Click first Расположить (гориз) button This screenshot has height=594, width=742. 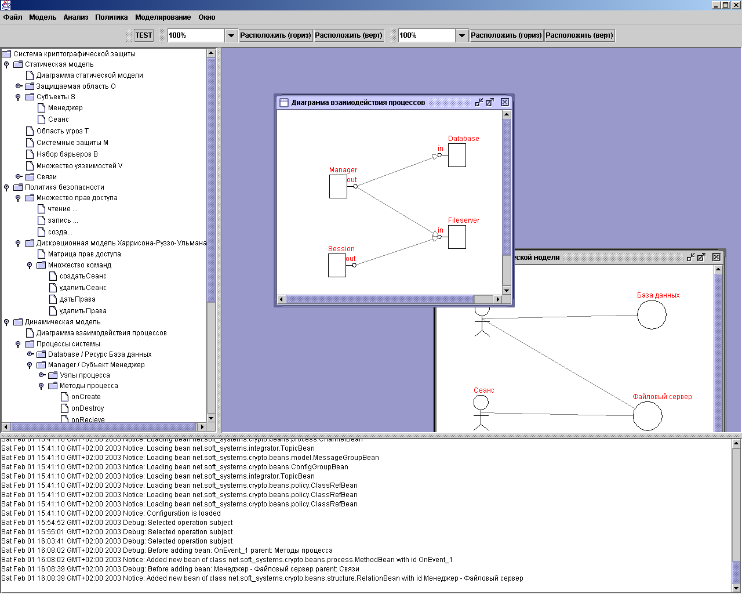point(275,35)
